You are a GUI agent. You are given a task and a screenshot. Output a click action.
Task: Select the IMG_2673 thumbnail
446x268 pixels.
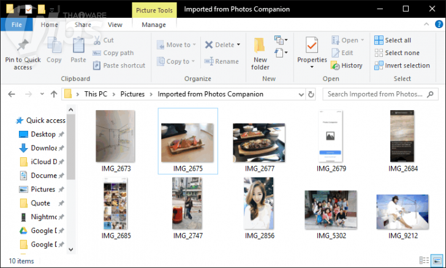115,136
